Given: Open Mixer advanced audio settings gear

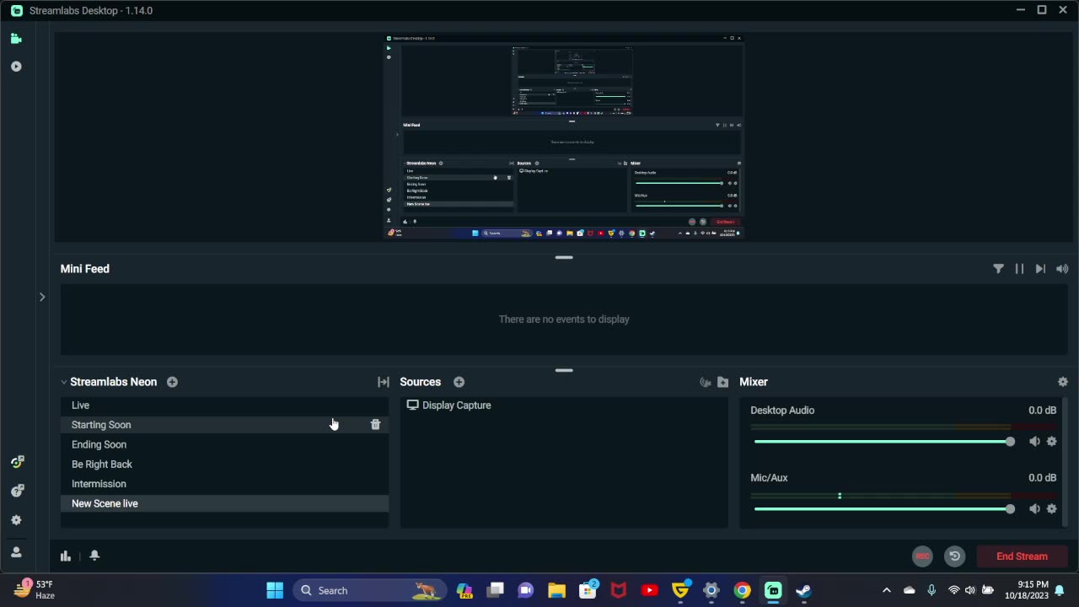Looking at the screenshot, I should point(1062,382).
